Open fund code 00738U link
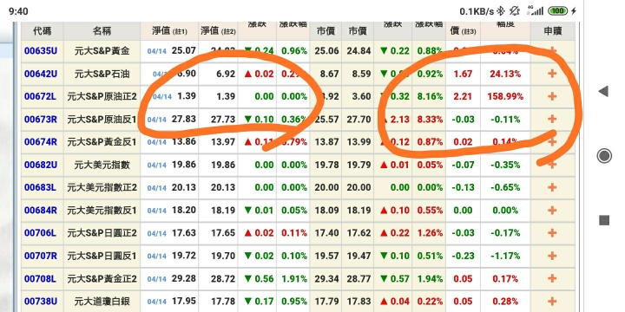 pyautogui.click(x=41, y=302)
